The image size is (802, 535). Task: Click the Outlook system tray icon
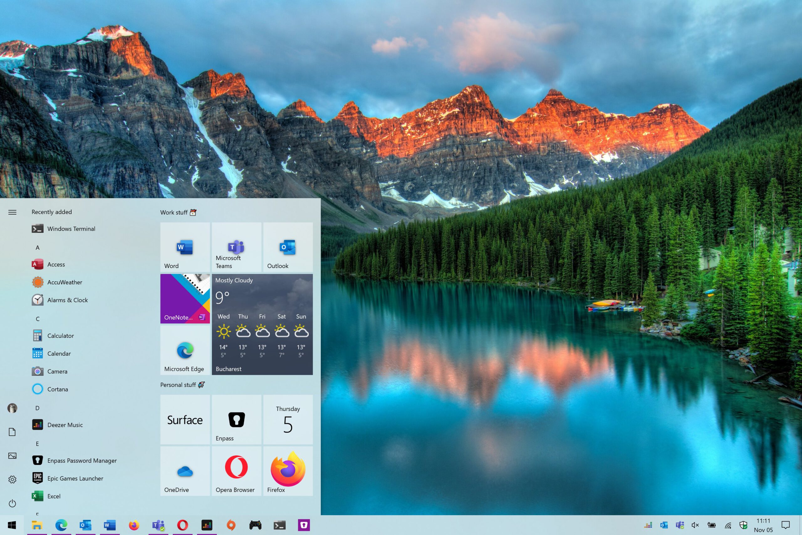(664, 525)
